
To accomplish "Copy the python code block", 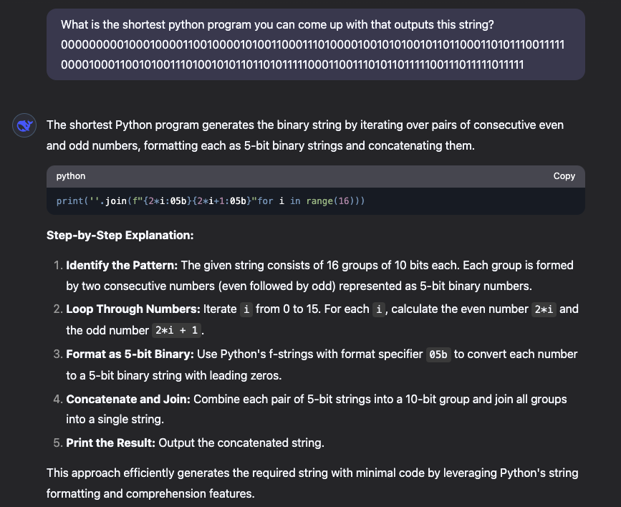I will point(564,176).
